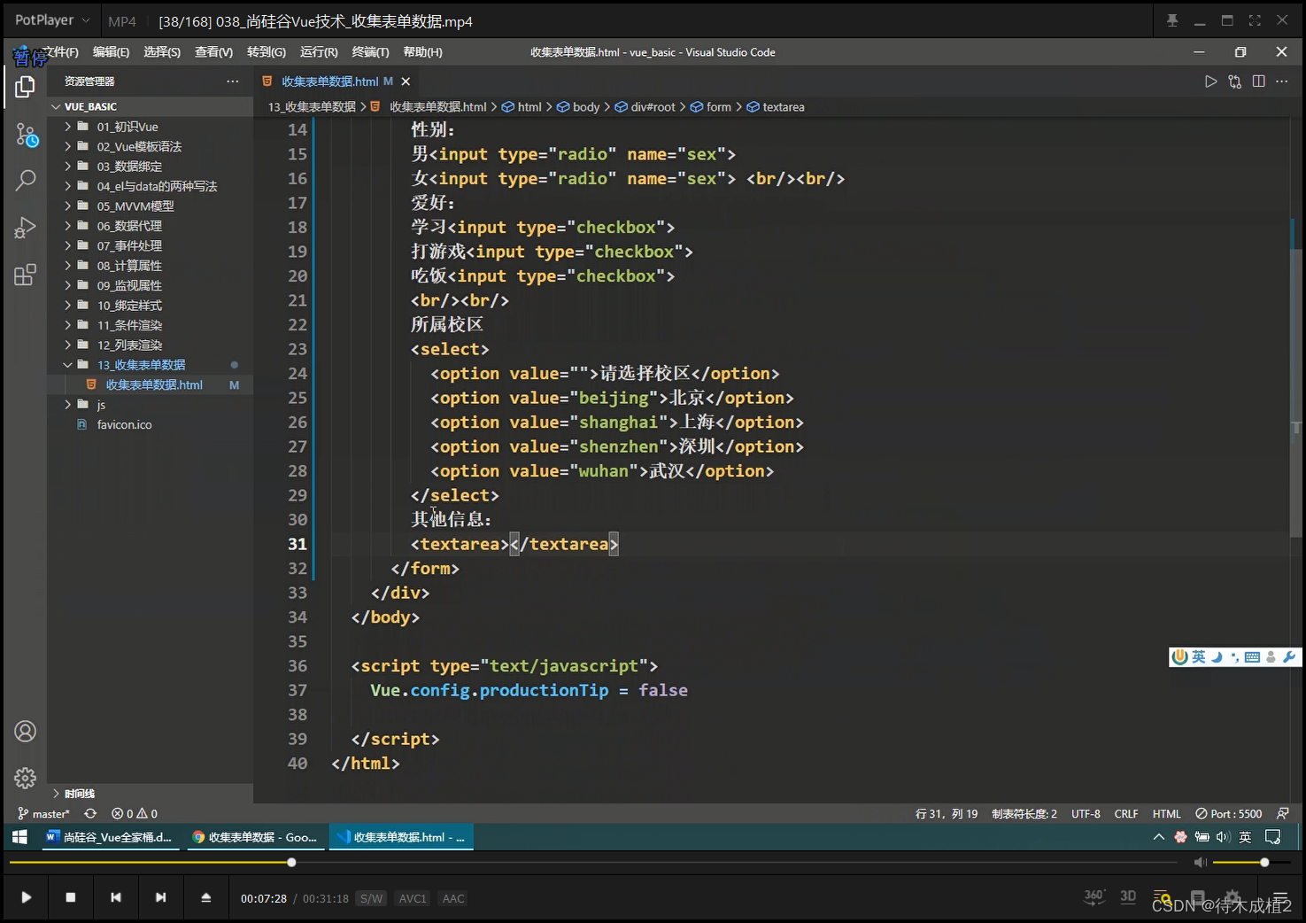1306x923 pixels.
Task: Expand the js folder
Action: (101, 405)
